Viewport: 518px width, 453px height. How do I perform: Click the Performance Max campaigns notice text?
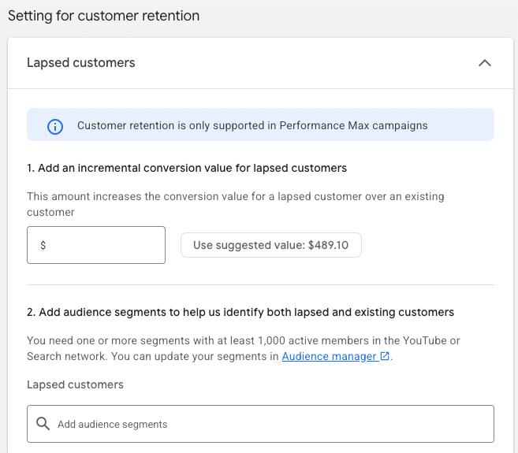click(252, 125)
